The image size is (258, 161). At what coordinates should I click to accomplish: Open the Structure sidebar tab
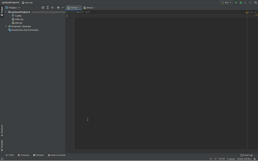coord(2,130)
